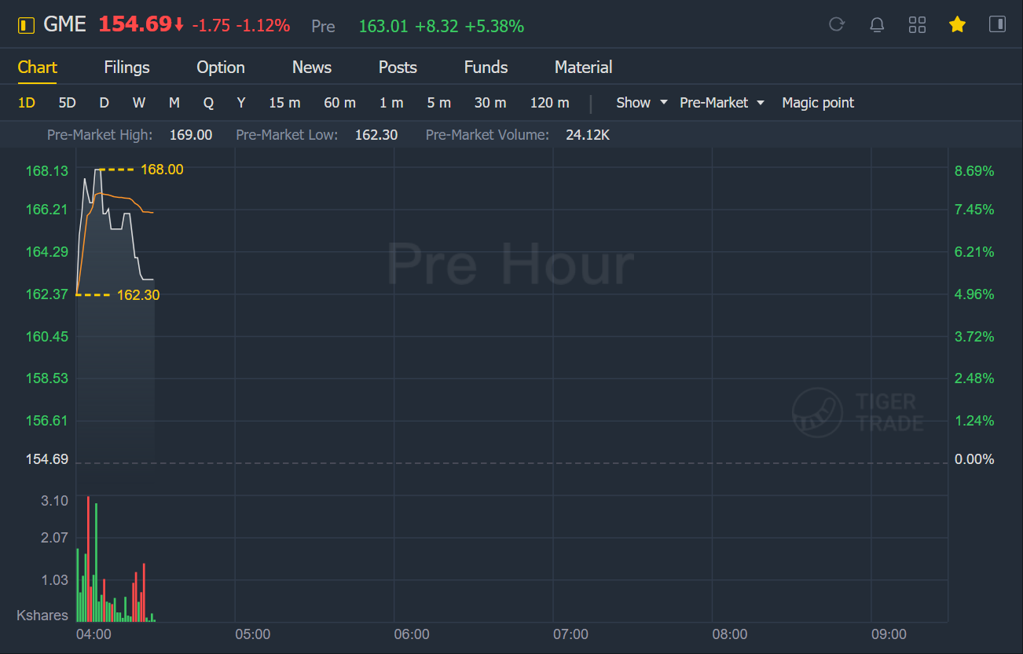
Task: Click the 0.00% baseline percent label
Action: click(x=974, y=459)
